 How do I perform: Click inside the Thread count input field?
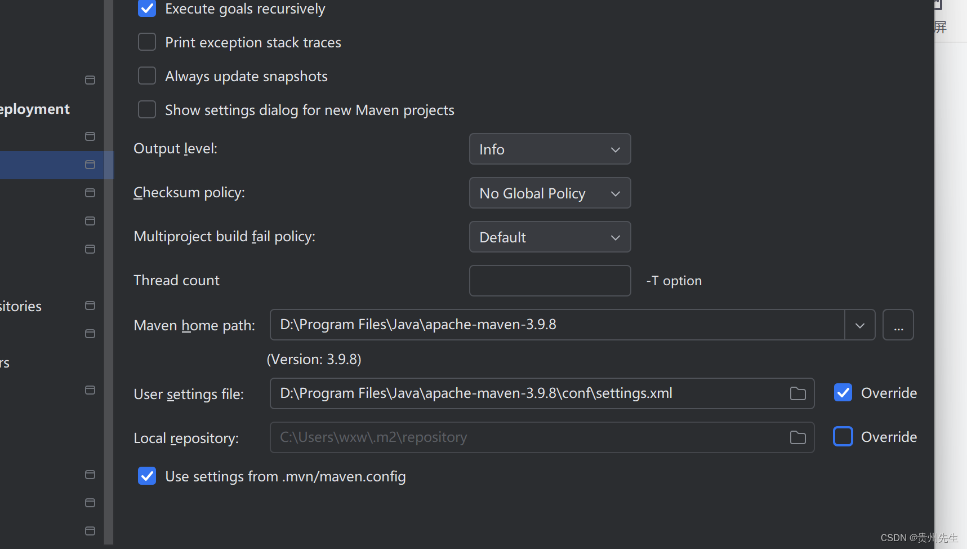(550, 280)
